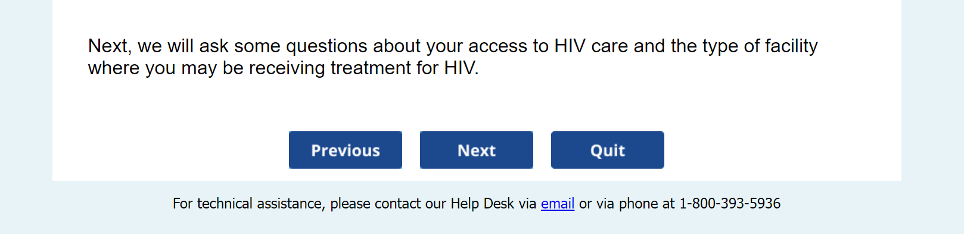Viewport: 964px width, 234px height.
Task: Click the word 'Next,' starting the paragraph
Action: (x=110, y=46)
